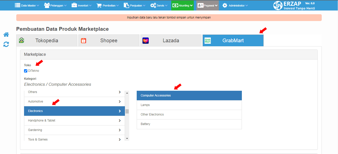The image size is (338, 154).
Task: Expand the Penjualan menu arrow
Action: click(144, 5)
